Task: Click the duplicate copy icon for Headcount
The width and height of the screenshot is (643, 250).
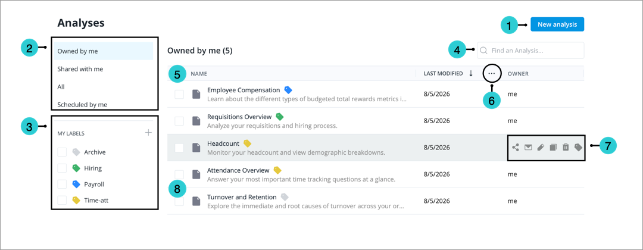Action: pyautogui.click(x=553, y=148)
